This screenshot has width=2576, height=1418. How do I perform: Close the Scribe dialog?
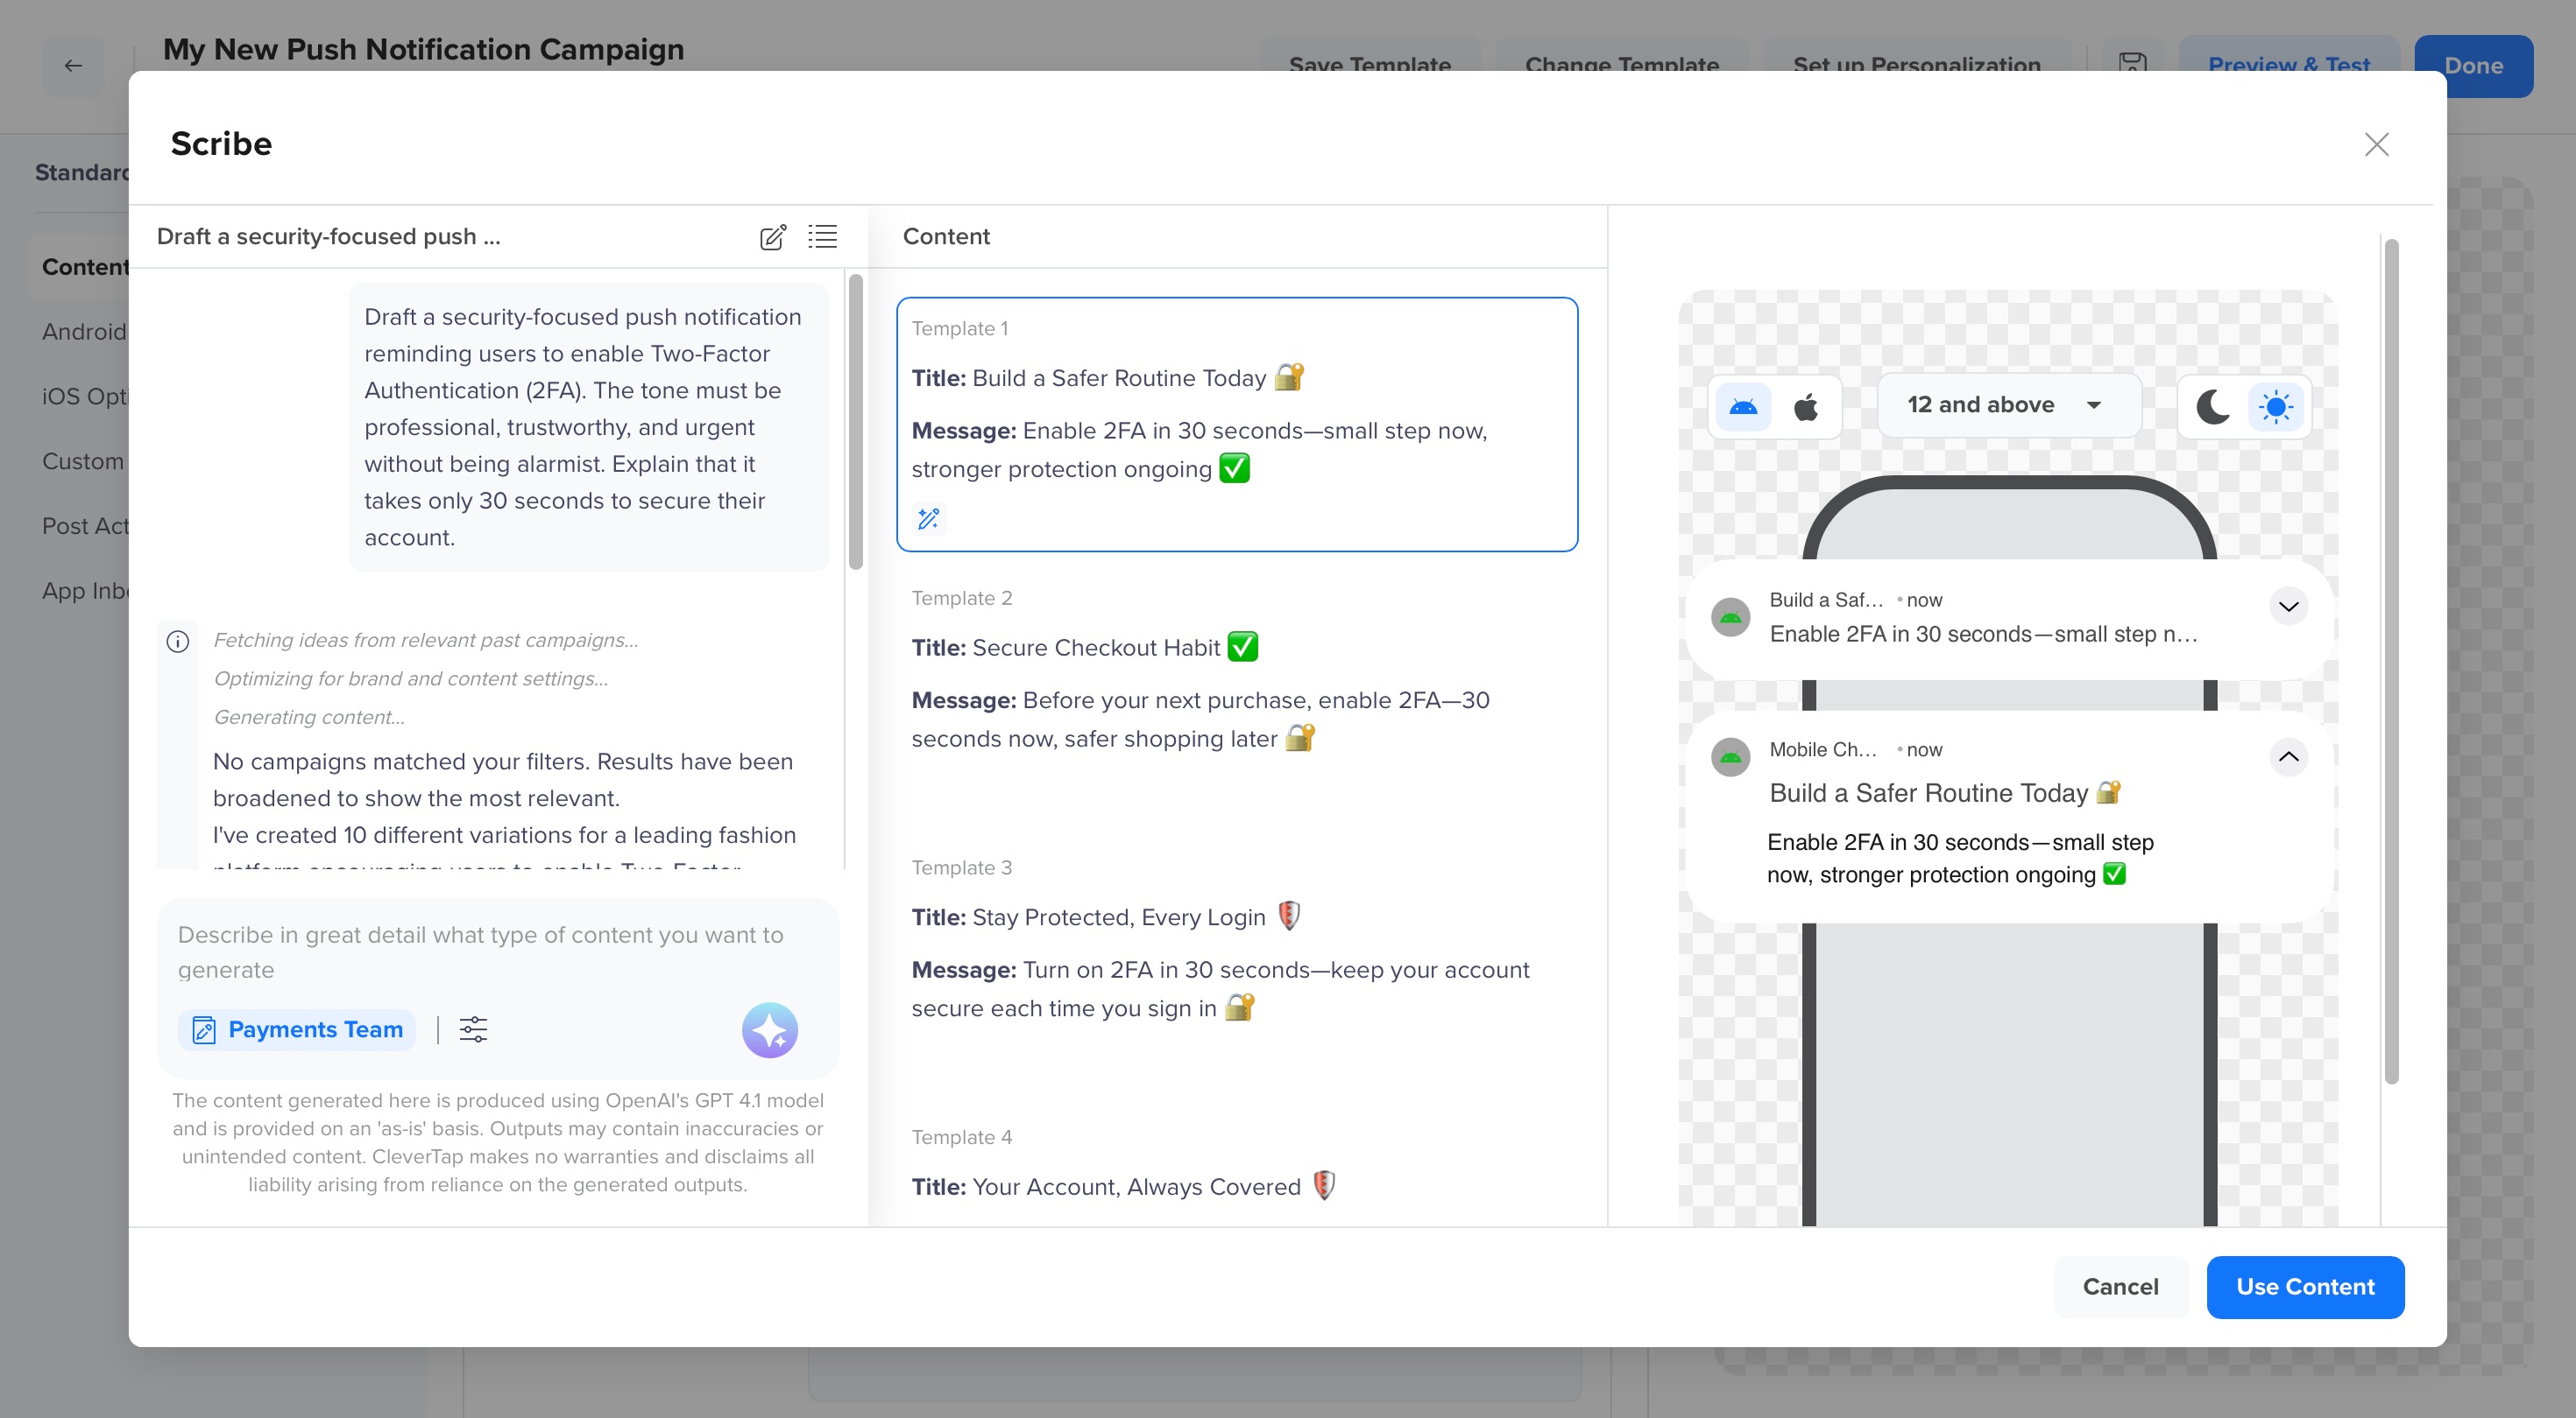tap(2376, 145)
